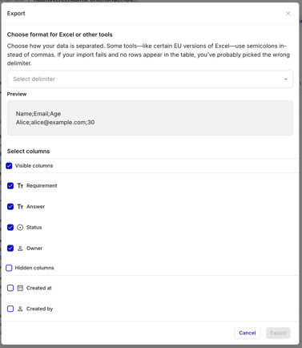Click the person icon beside Owner
The height and width of the screenshot is (348, 302).
[20, 249]
